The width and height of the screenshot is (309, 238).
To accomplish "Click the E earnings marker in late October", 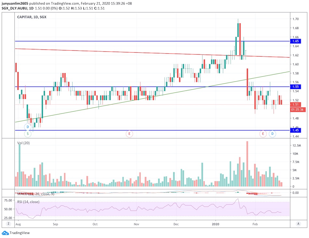I will (129, 134).
